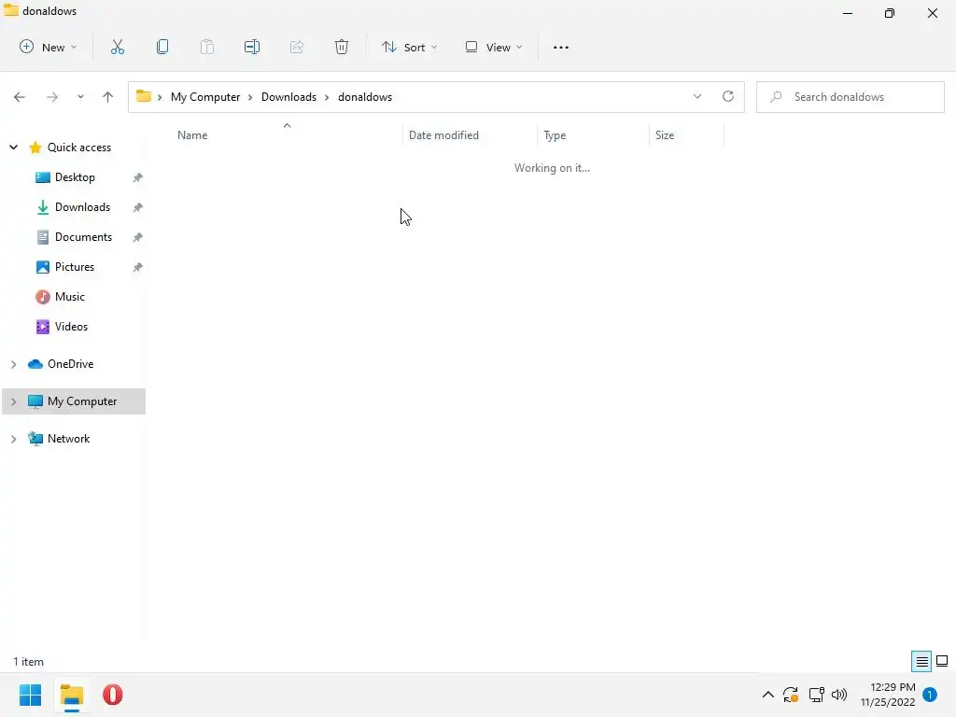Click File Explorer taskbar icon

coord(72,695)
